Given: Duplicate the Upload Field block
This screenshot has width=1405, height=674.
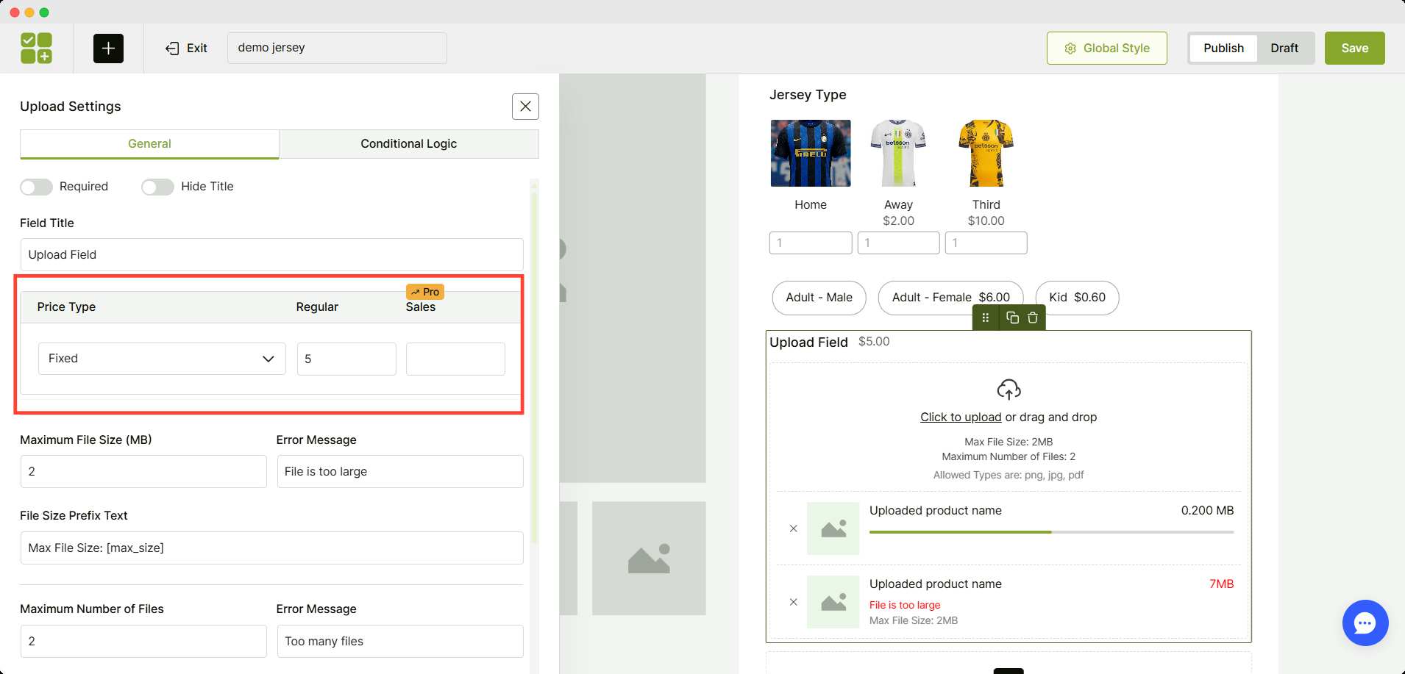Looking at the screenshot, I should [x=1012, y=318].
